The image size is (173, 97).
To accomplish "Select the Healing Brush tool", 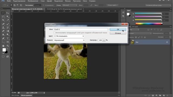I will tap(3, 24).
